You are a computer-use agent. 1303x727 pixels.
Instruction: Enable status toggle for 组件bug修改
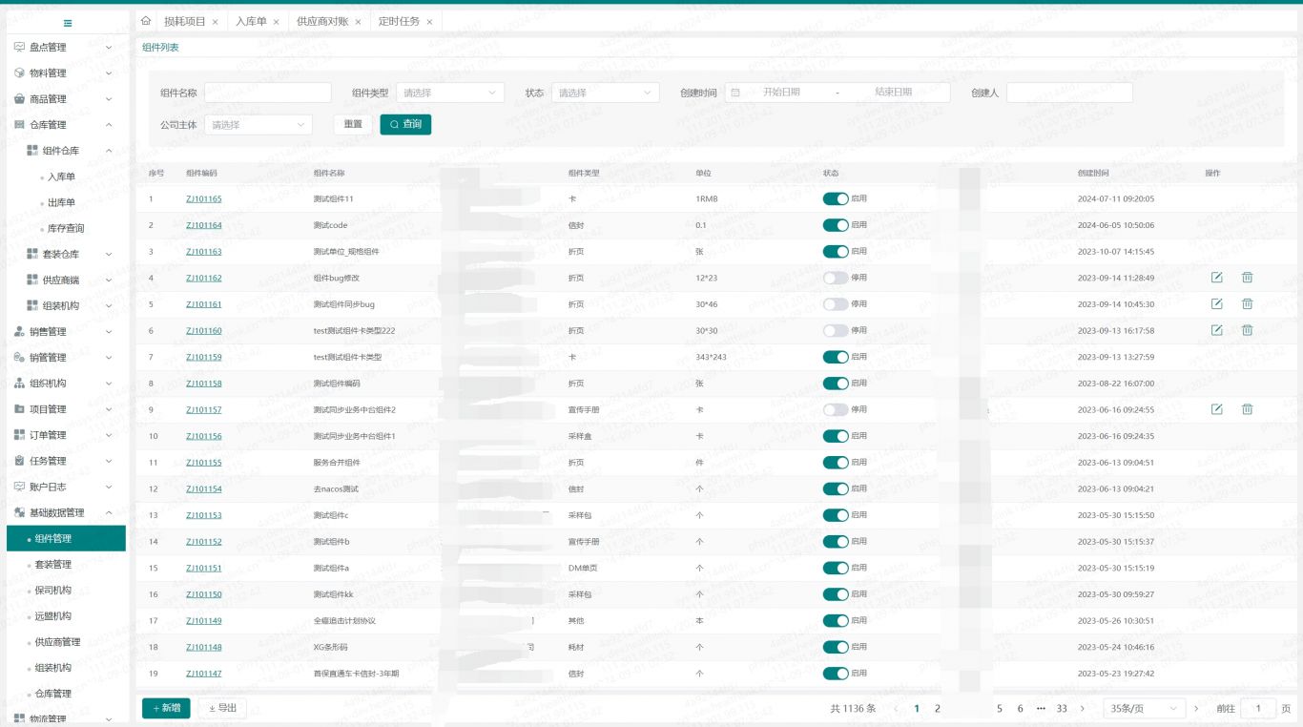[x=836, y=278]
